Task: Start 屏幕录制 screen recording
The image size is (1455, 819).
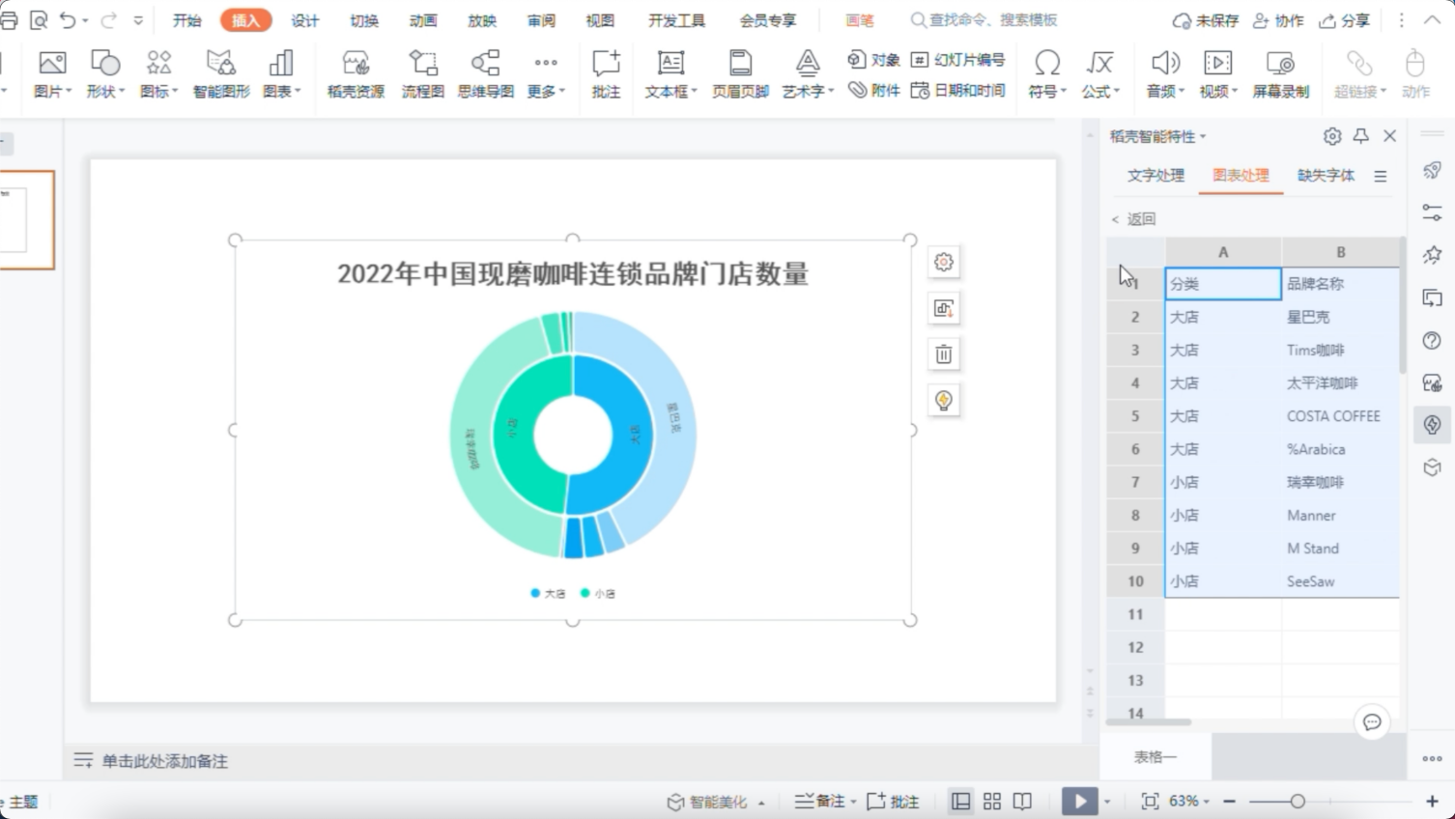Action: tap(1280, 74)
